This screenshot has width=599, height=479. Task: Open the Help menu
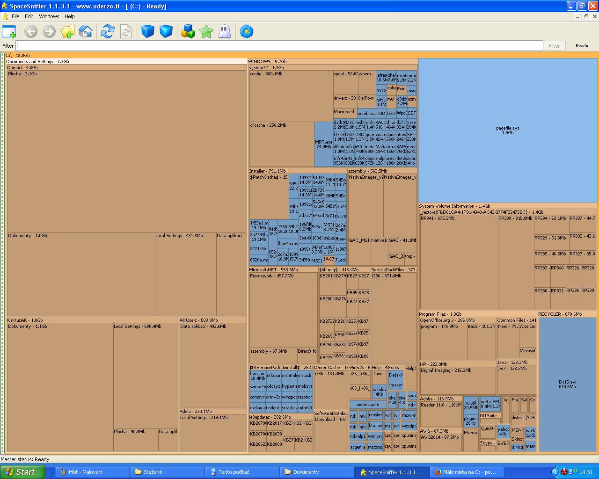(x=70, y=16)
